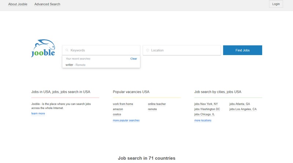Click the Find Jobs button
This screenshot has height=163, width=293.
(x=242, y=50)
